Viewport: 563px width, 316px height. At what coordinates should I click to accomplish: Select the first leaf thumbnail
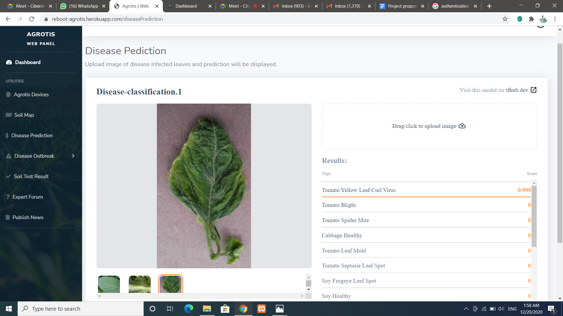coord(109,284)
